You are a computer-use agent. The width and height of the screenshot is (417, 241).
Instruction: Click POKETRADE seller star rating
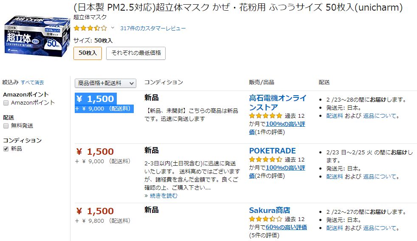[265, 159]
